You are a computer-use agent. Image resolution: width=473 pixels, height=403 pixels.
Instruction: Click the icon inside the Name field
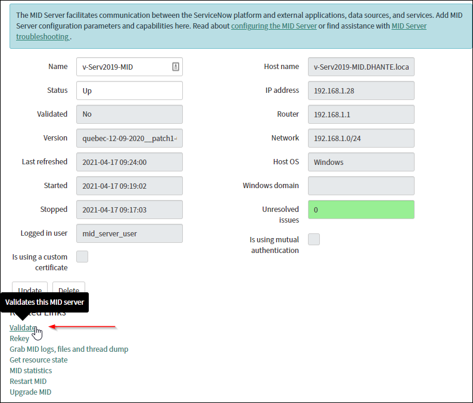coord(176,67)
